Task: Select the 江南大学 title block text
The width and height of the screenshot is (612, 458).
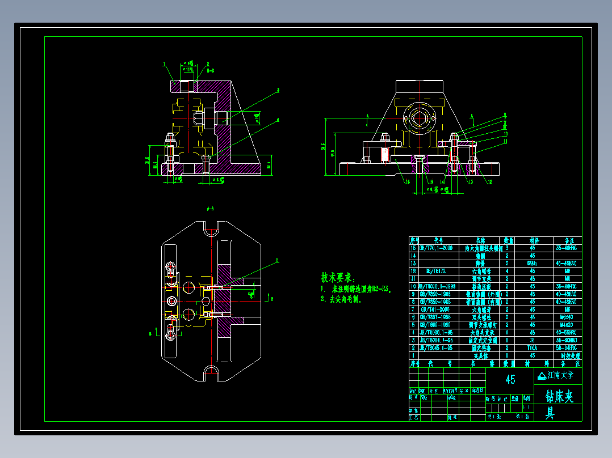Action: (560, 375)
